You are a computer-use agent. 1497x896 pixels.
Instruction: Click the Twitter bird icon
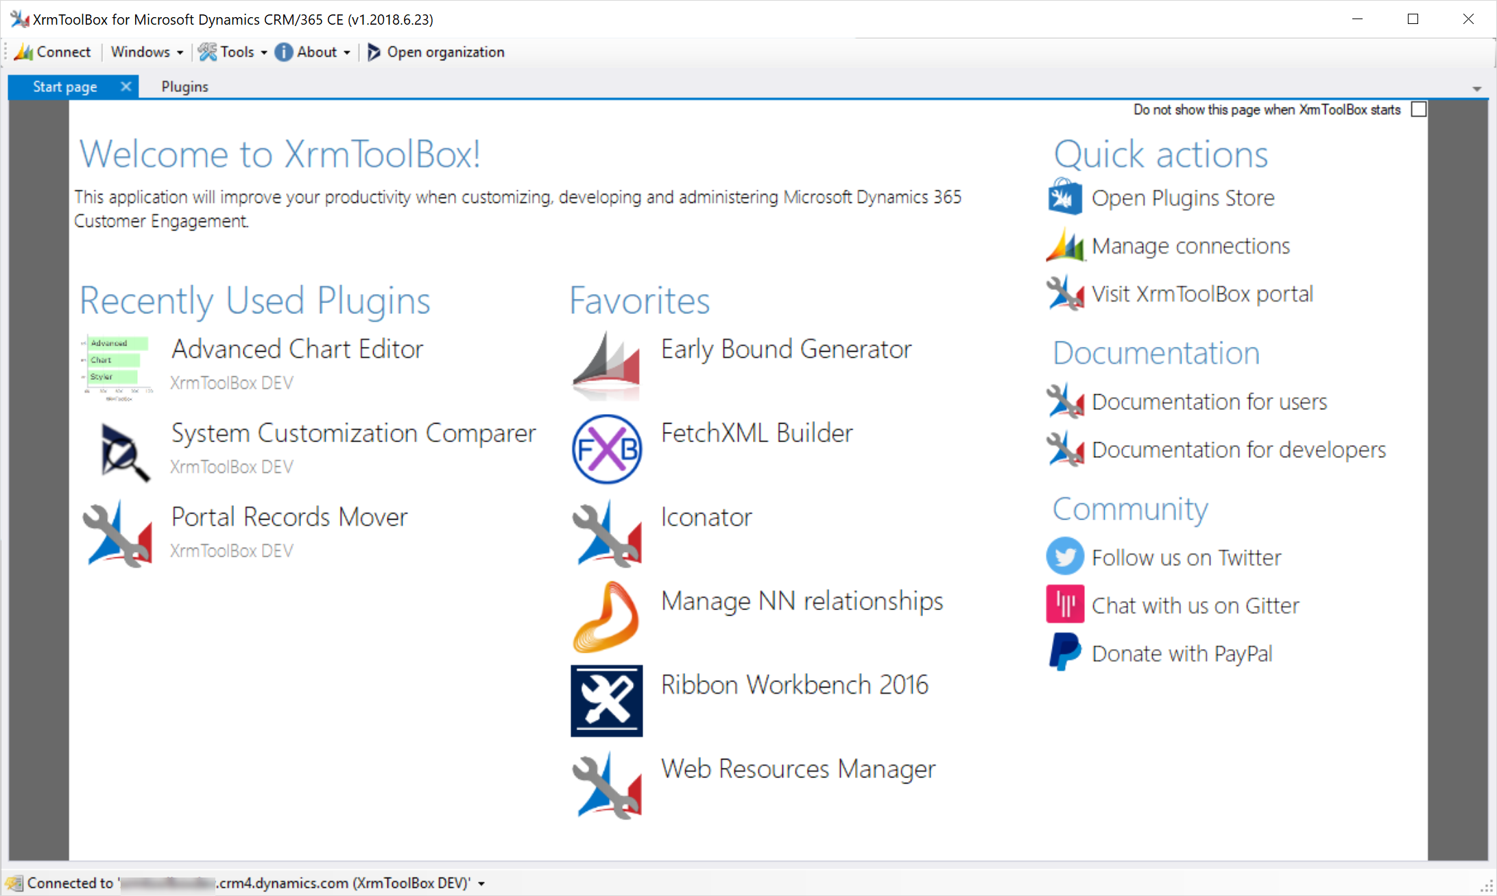click(1065, 557)
